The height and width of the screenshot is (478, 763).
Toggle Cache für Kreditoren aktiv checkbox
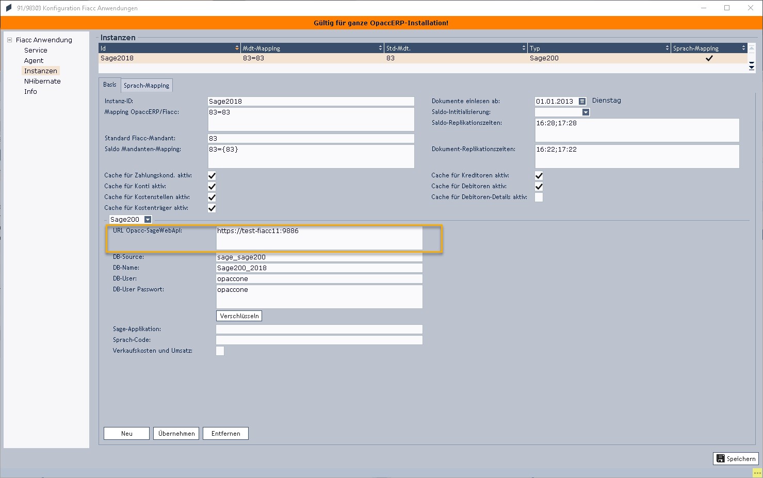click(539, 176)
